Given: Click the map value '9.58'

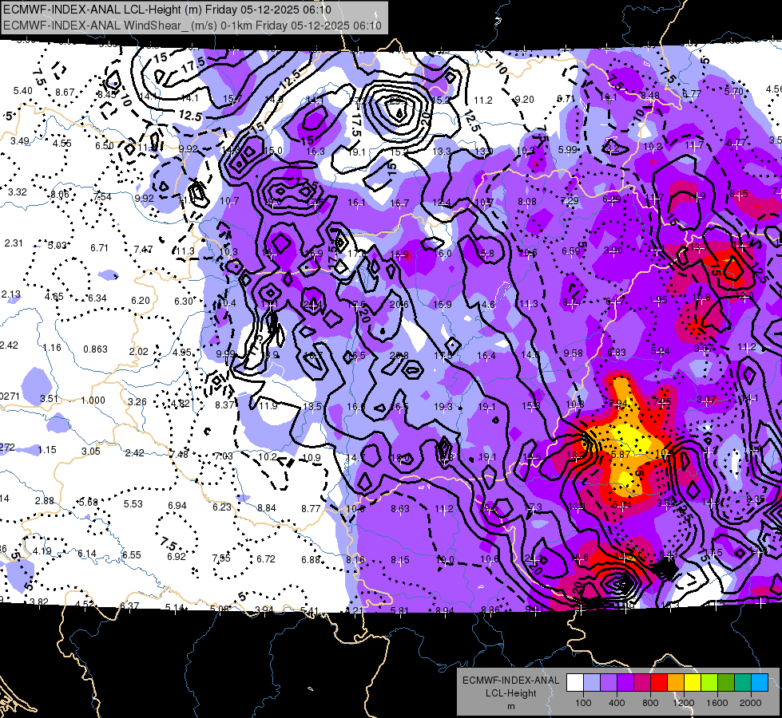Looking at the screenshot, I should [x=573, y=353].
